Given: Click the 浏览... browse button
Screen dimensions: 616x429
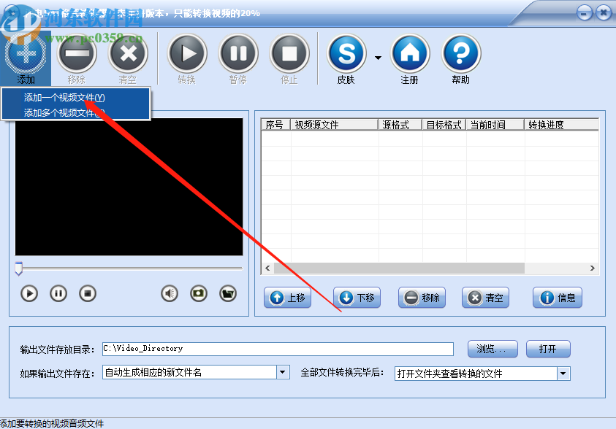Looking at the screenshot, I should (x=493, y=349).
